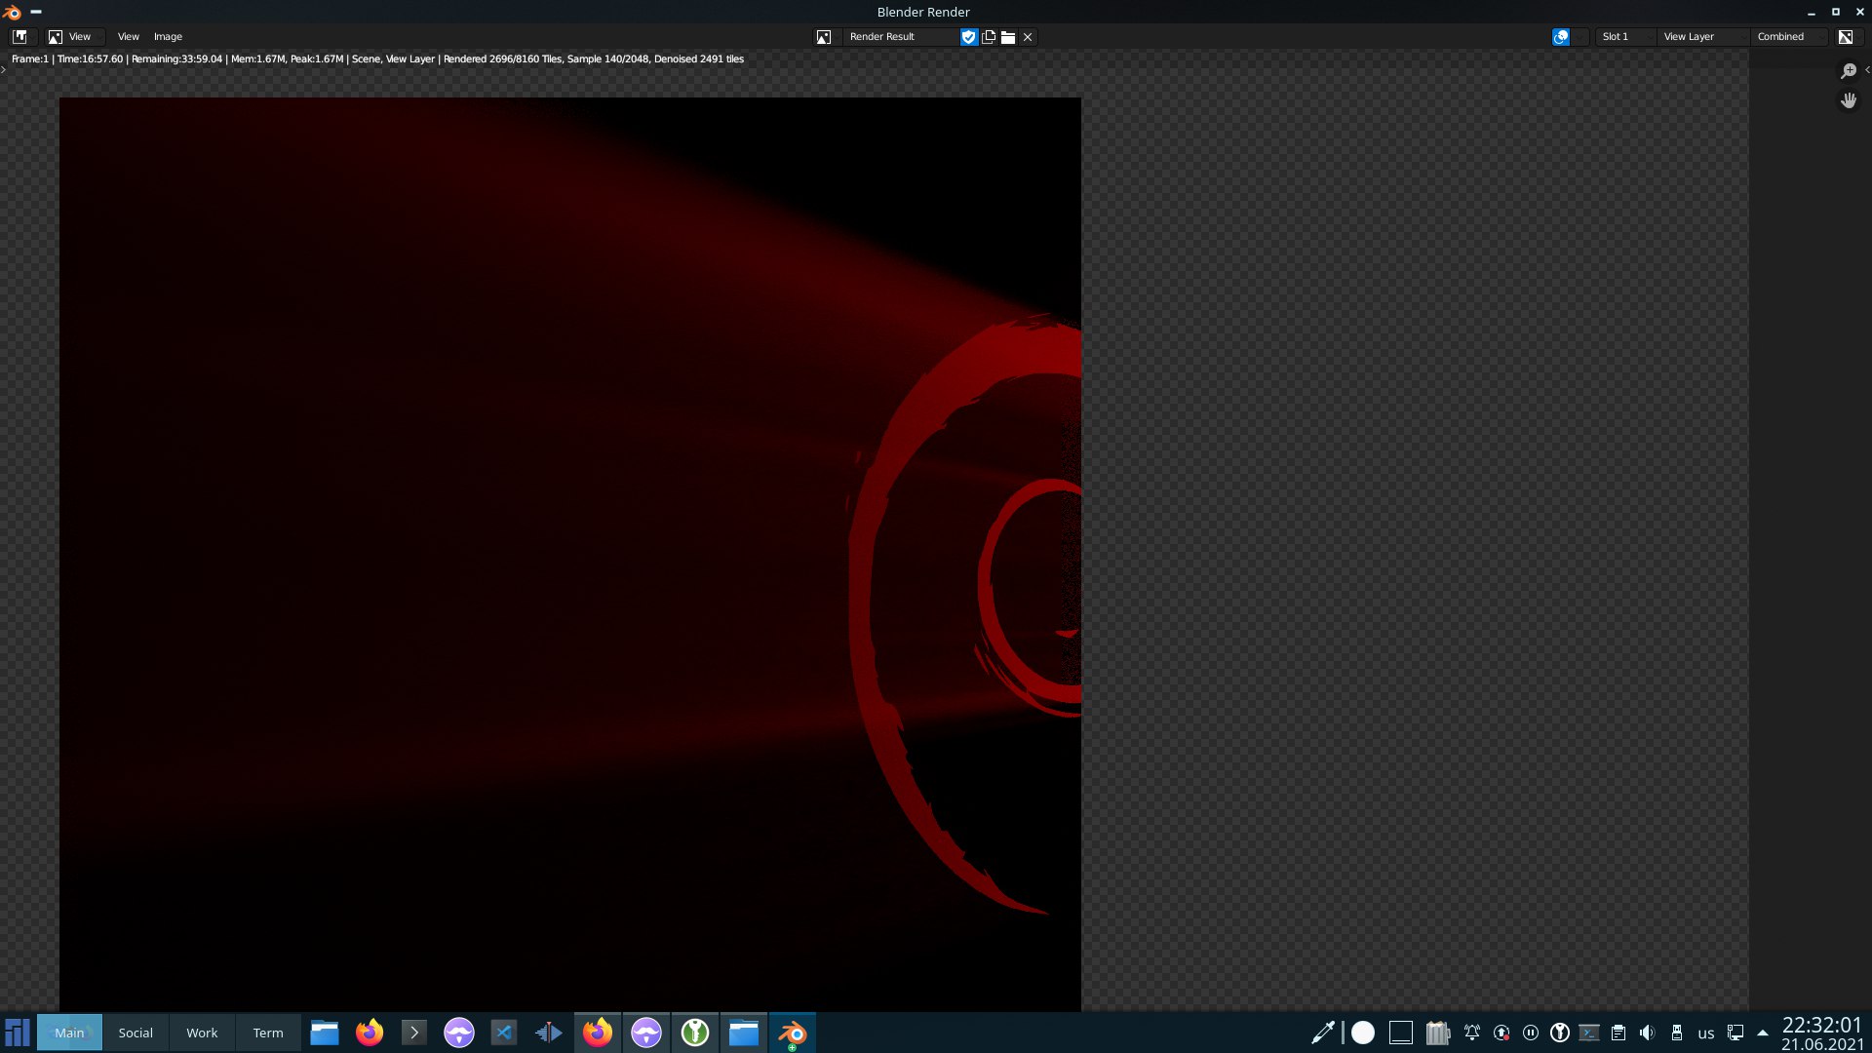Toggle the gizmo/render display globe icon
This screenshot has height=1053, width=1872.
tap(1561, 36)
